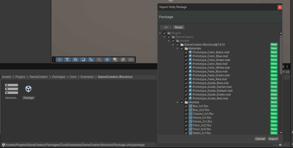The width and height of the screenshot is (293, 148).
Task: Click the Prototype_Guide_Red.mat material icon
Action: click(190, 98)
